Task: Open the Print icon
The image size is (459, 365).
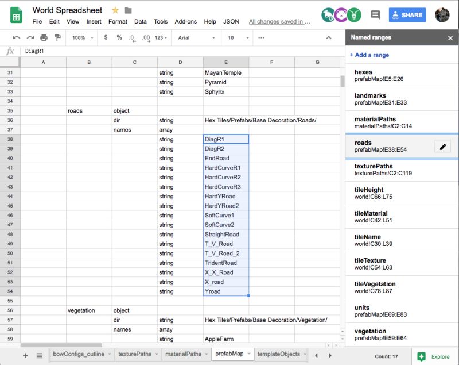Action: [44, 36]
